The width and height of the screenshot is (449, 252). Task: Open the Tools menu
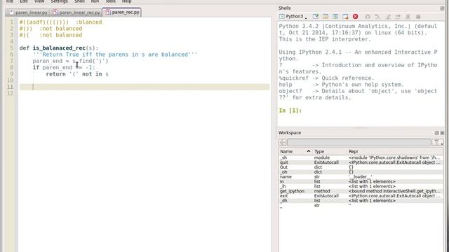click(x=111, y=1)
